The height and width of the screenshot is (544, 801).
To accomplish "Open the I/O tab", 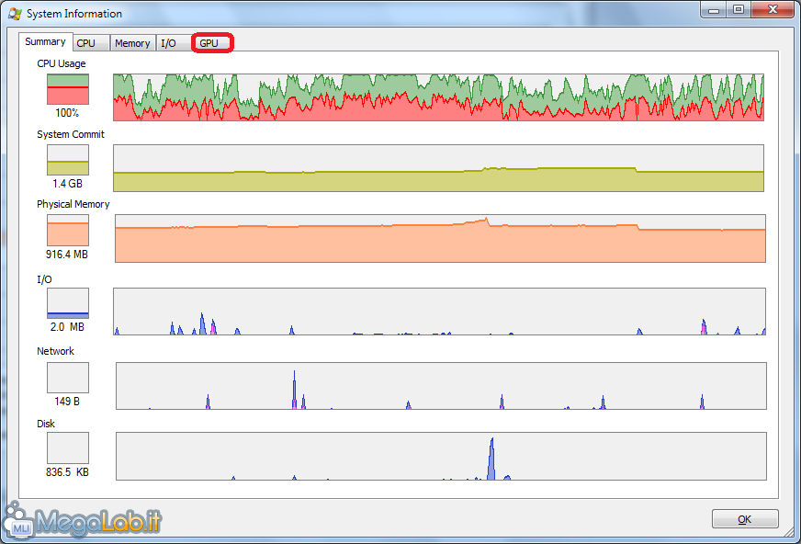I will pos(168,43).
